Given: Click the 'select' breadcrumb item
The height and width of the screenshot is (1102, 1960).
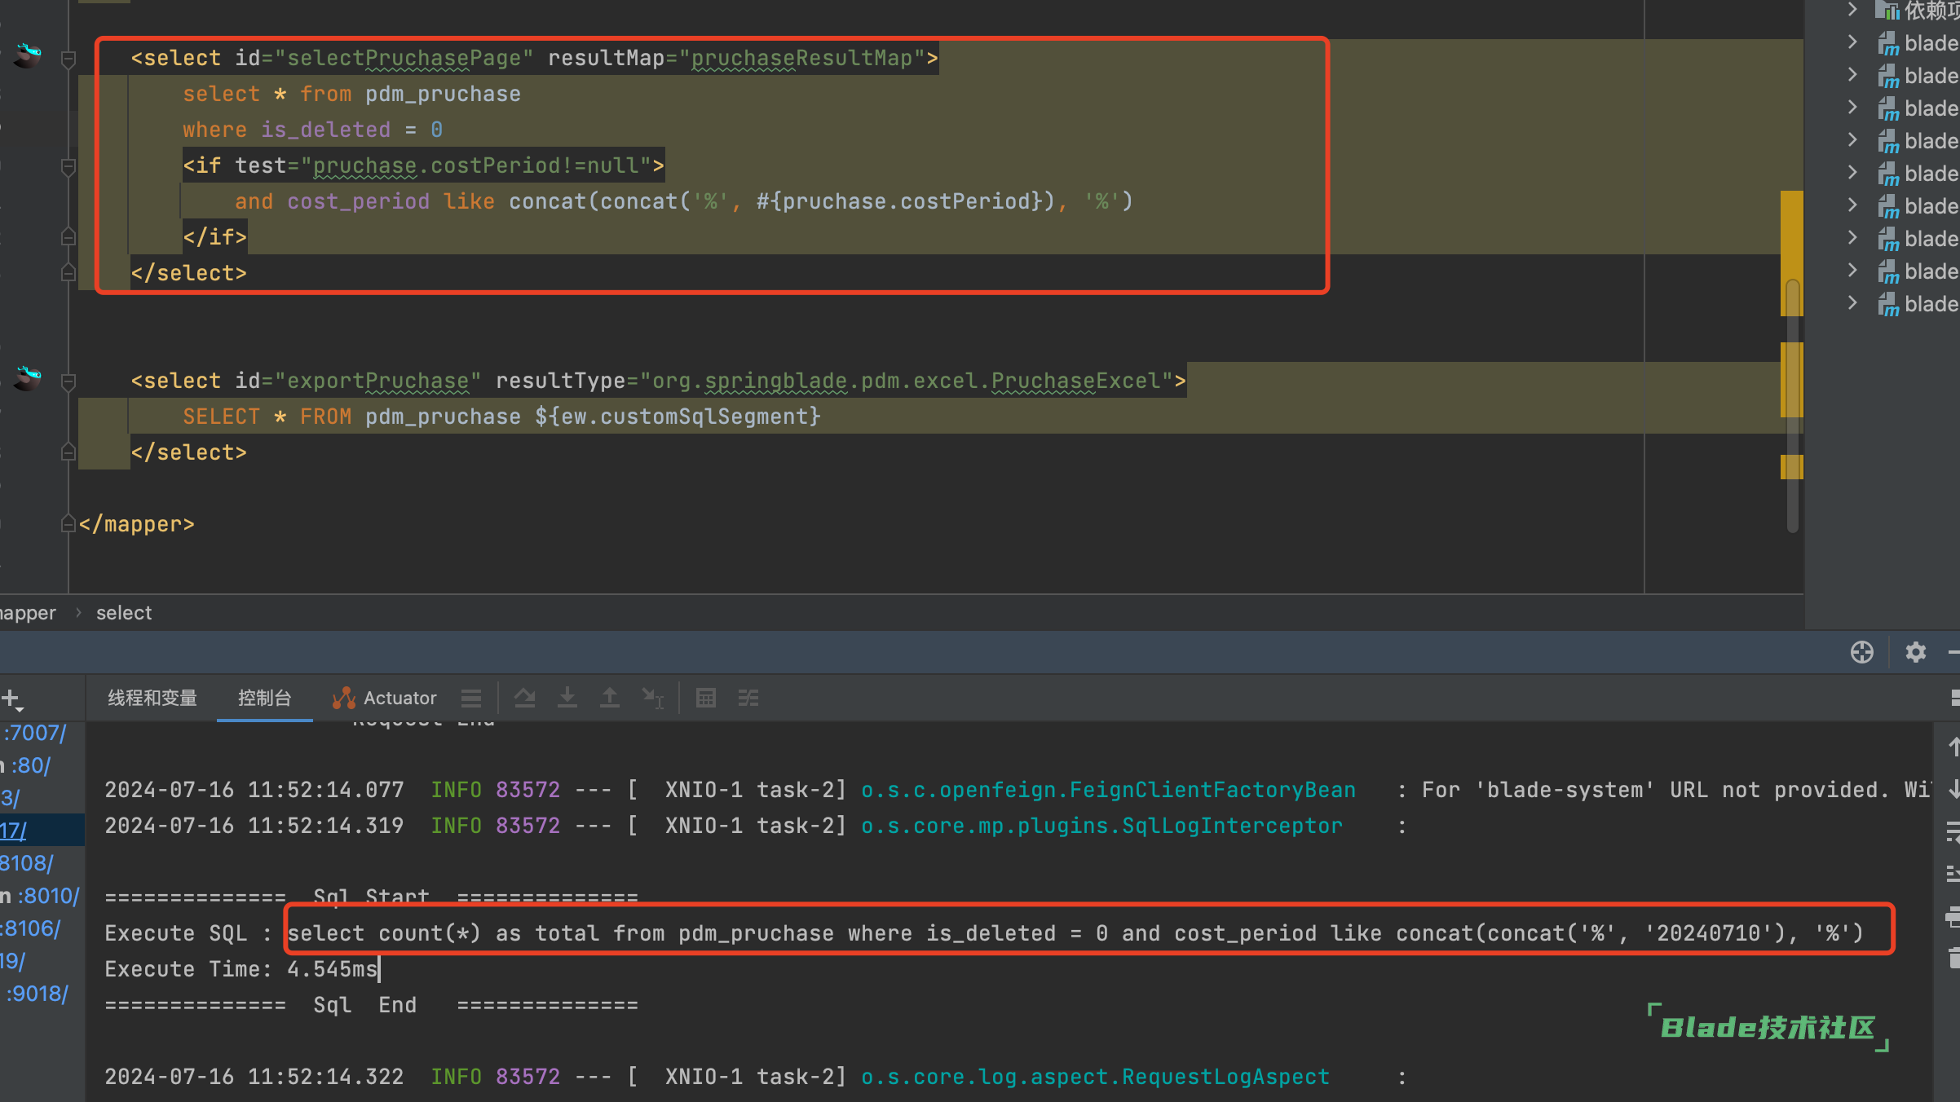Looking at the screenshot, I should pyautogui.click(x=124, y=613).
